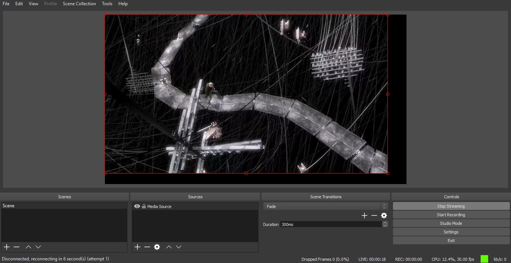511x263 pixels.
Task: Open source properties gear icon
Action: click(x=157, y=247)
